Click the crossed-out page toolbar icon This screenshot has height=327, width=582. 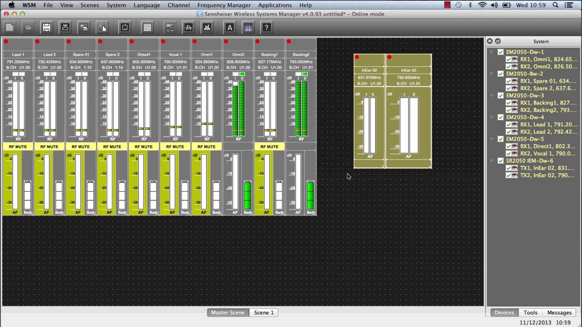102,28
